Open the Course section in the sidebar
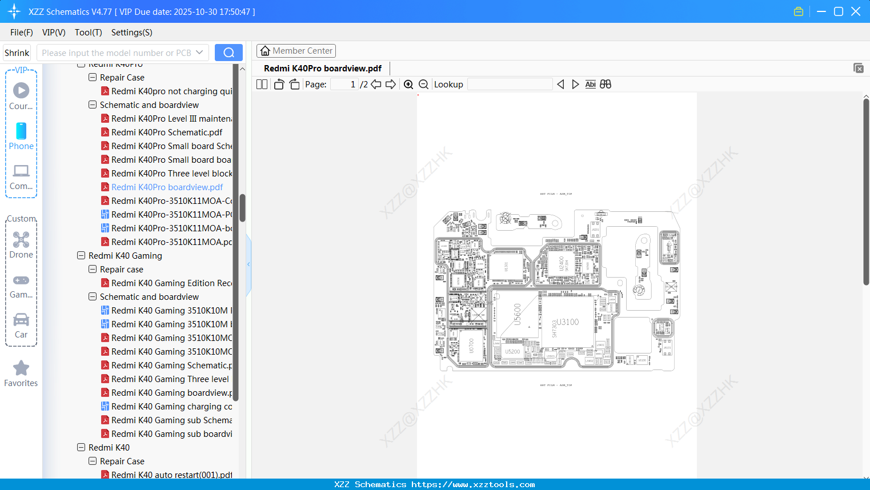 (x=21, y=97)
